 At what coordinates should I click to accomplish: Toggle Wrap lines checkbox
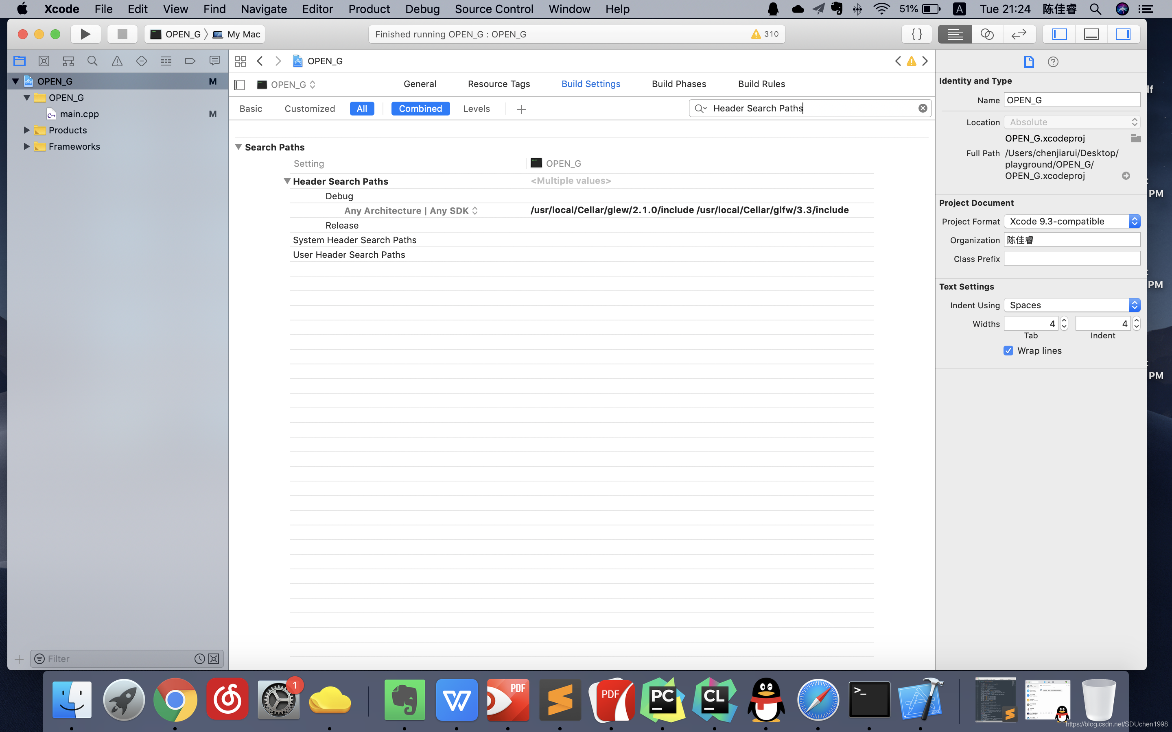coord(1008,351)
